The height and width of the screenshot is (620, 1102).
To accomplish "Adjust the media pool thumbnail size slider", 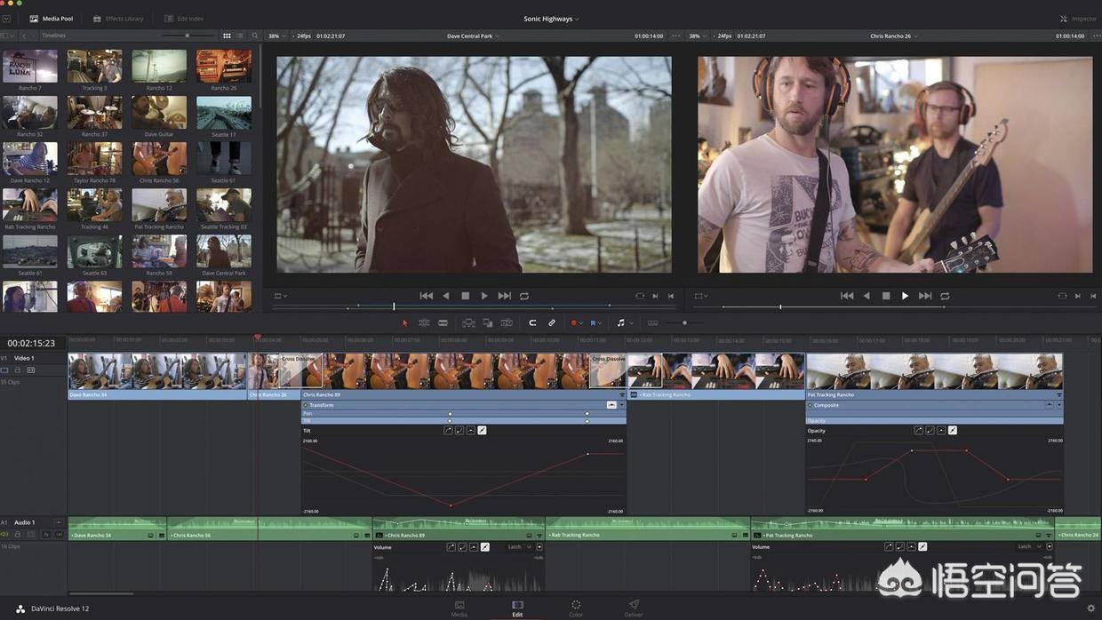I will pos(187,36).
